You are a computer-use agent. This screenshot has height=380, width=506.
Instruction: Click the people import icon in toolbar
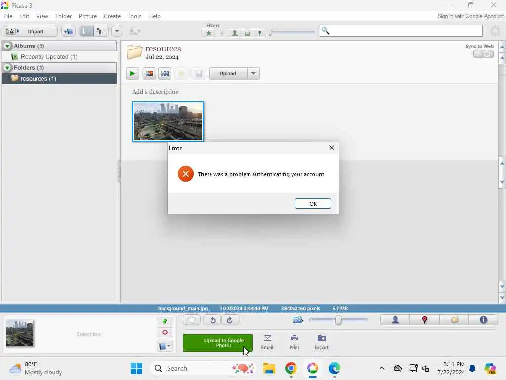click(x=134, y=31)
